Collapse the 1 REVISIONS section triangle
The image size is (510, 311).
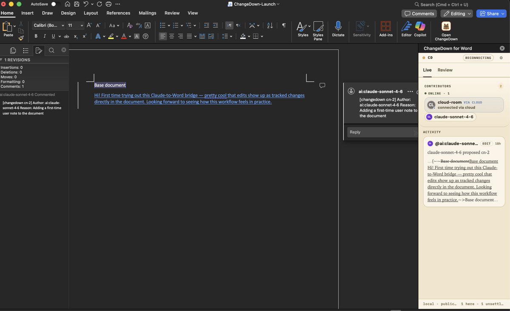click(2, 60)
